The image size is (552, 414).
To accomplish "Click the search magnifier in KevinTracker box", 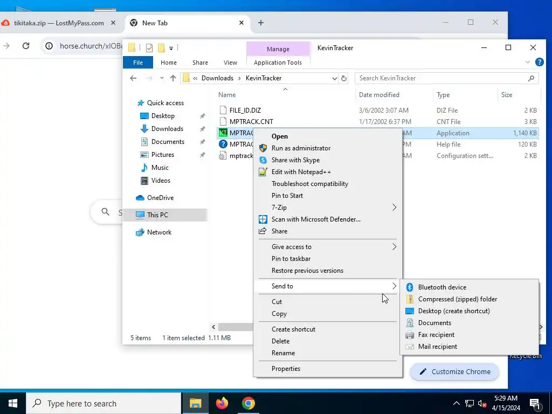I will [x=531, y=78].
